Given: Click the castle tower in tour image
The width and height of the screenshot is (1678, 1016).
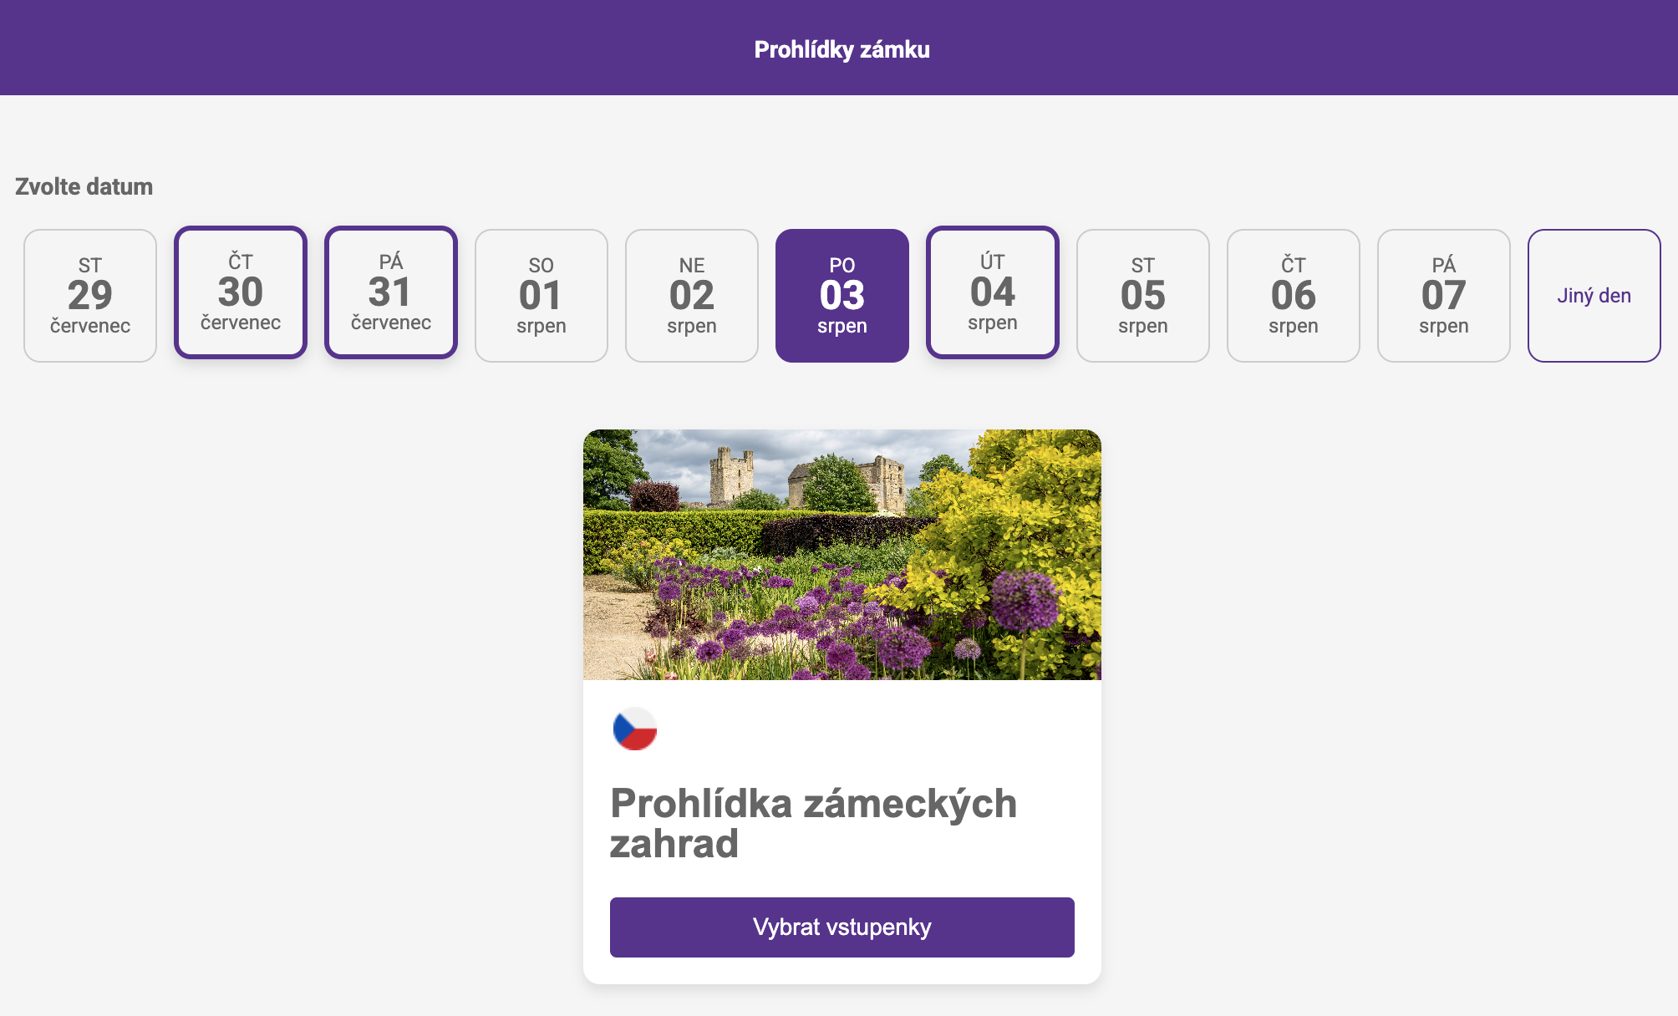Looking at the screenshot, I should click(x=731, y=475).
